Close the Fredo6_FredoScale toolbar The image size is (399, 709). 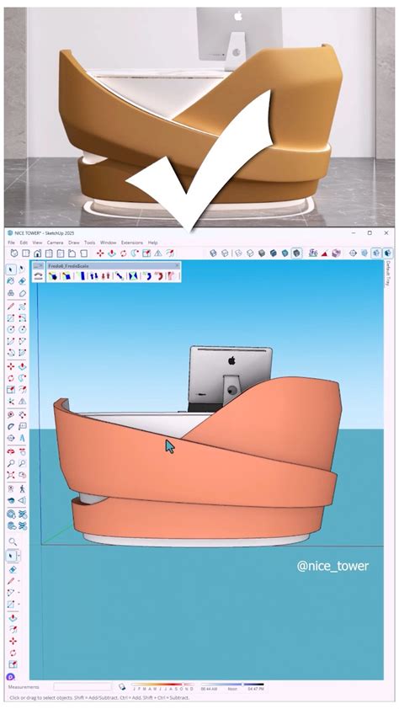point(177,266)
